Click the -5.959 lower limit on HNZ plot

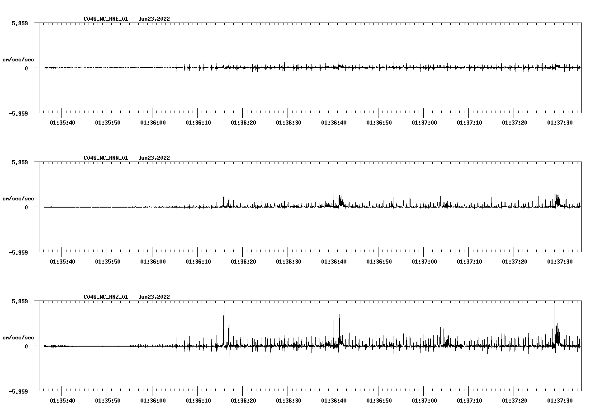(18, 392)
